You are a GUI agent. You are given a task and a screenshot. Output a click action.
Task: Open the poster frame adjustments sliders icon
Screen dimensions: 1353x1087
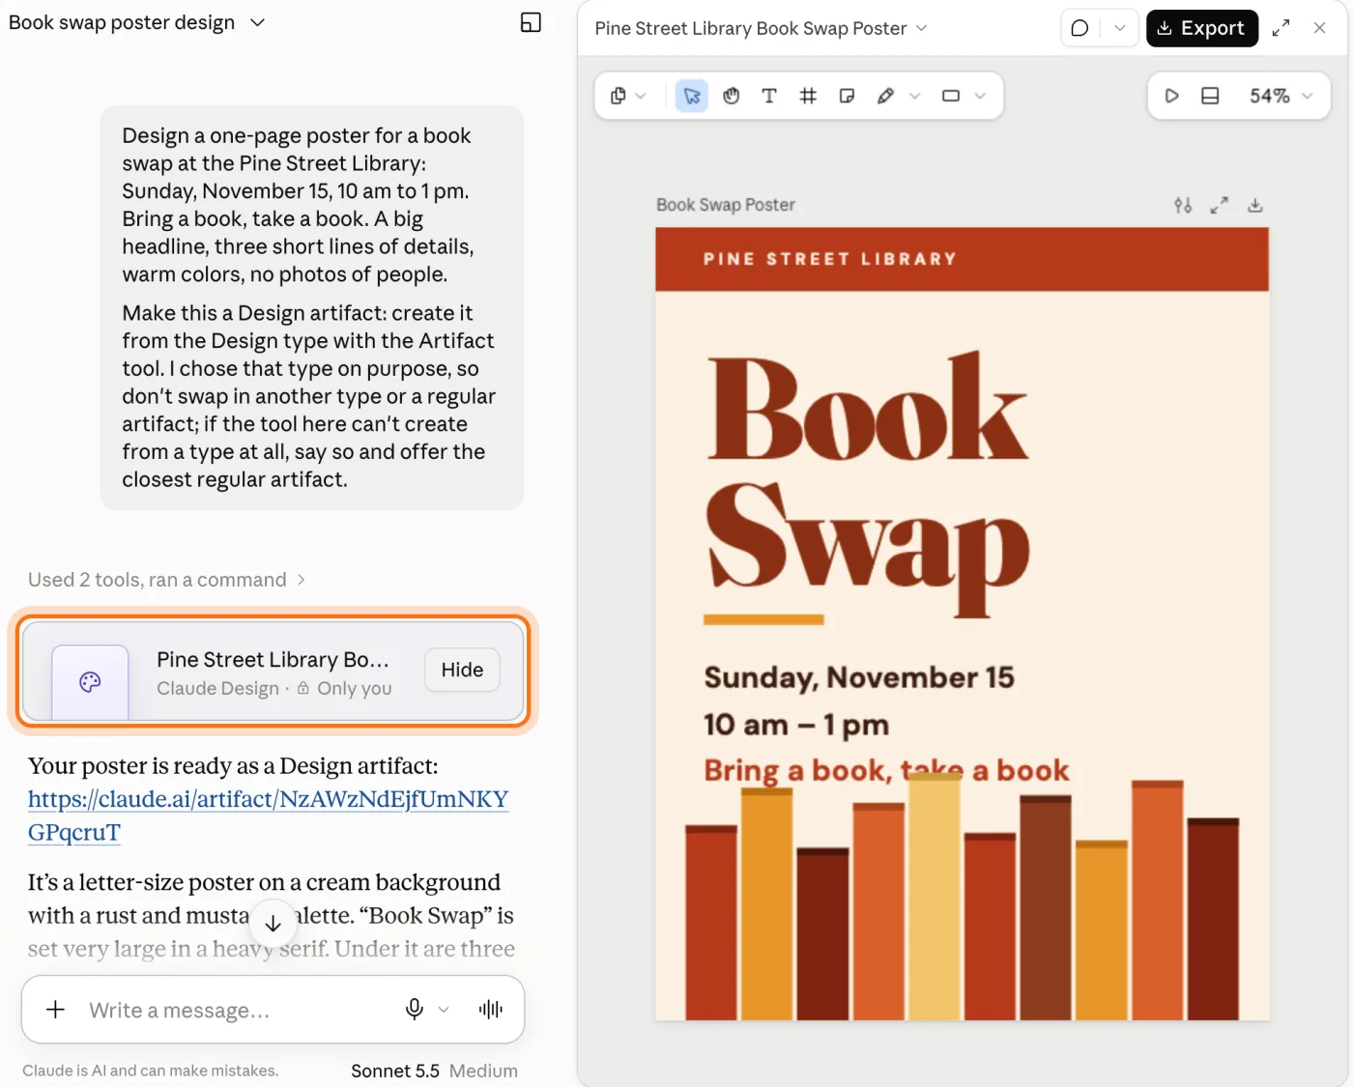[x=1183, y=205]
